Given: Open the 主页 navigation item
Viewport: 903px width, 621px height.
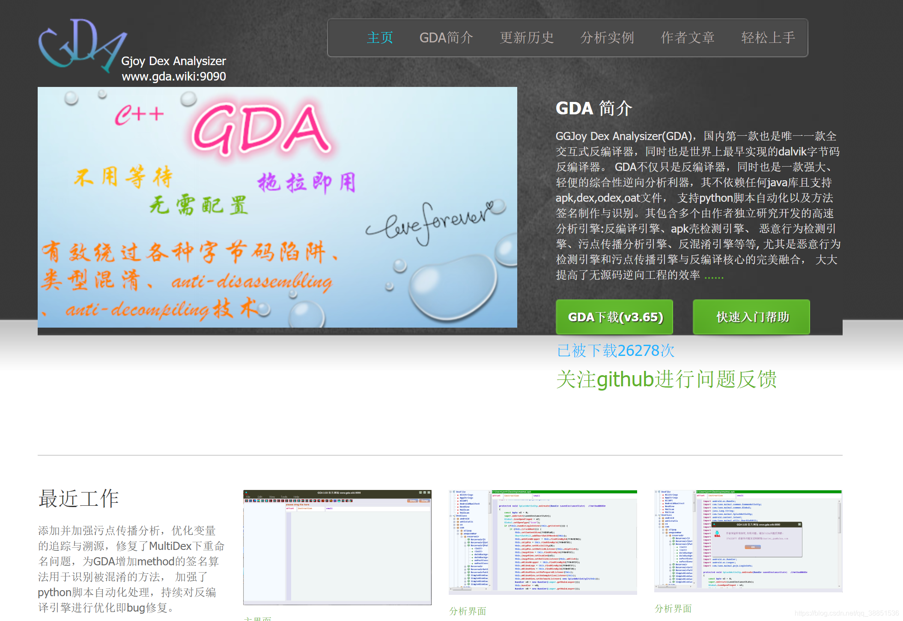Looking at the screenshot, I should (x=380, y=38).
